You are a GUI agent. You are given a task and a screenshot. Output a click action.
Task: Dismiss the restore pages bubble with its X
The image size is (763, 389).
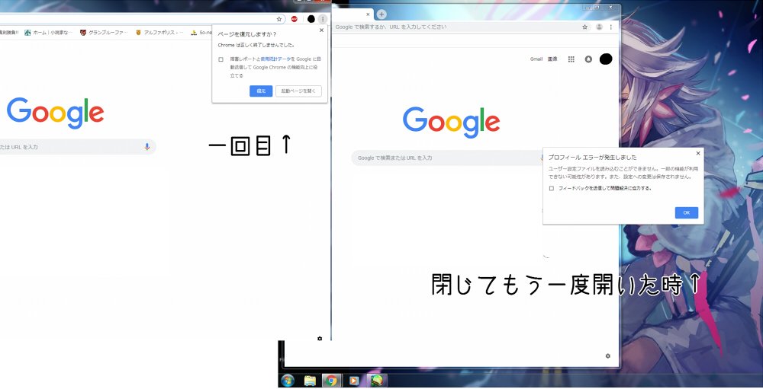tap(321, 30)
